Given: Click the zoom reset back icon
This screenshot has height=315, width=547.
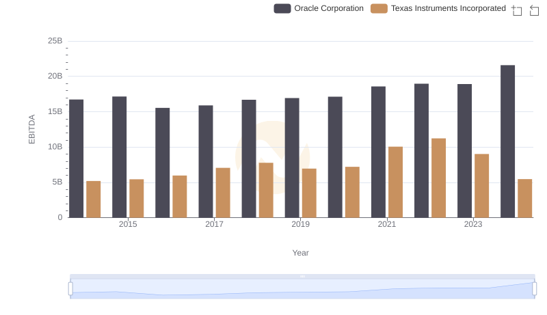Looking at the screenshot, I should [x=534, y=10].
